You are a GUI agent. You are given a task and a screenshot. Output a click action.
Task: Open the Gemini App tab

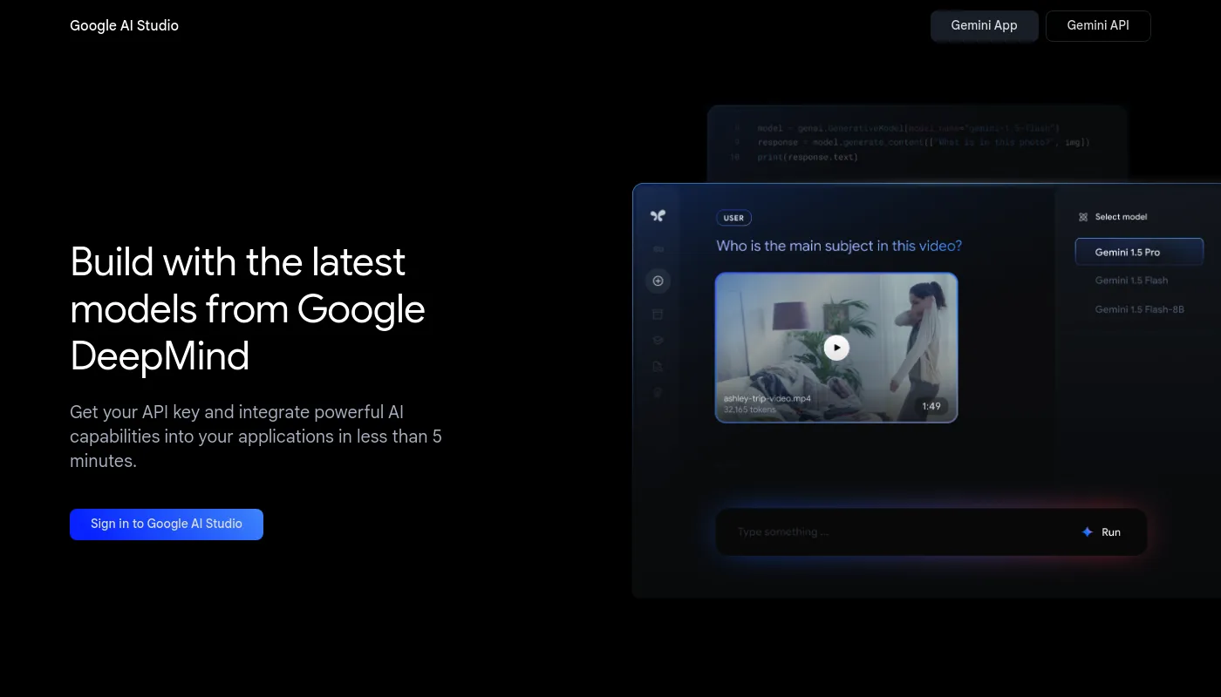pos(984,25)
